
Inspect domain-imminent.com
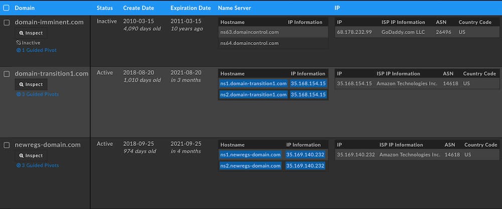(x=31, y=33)
